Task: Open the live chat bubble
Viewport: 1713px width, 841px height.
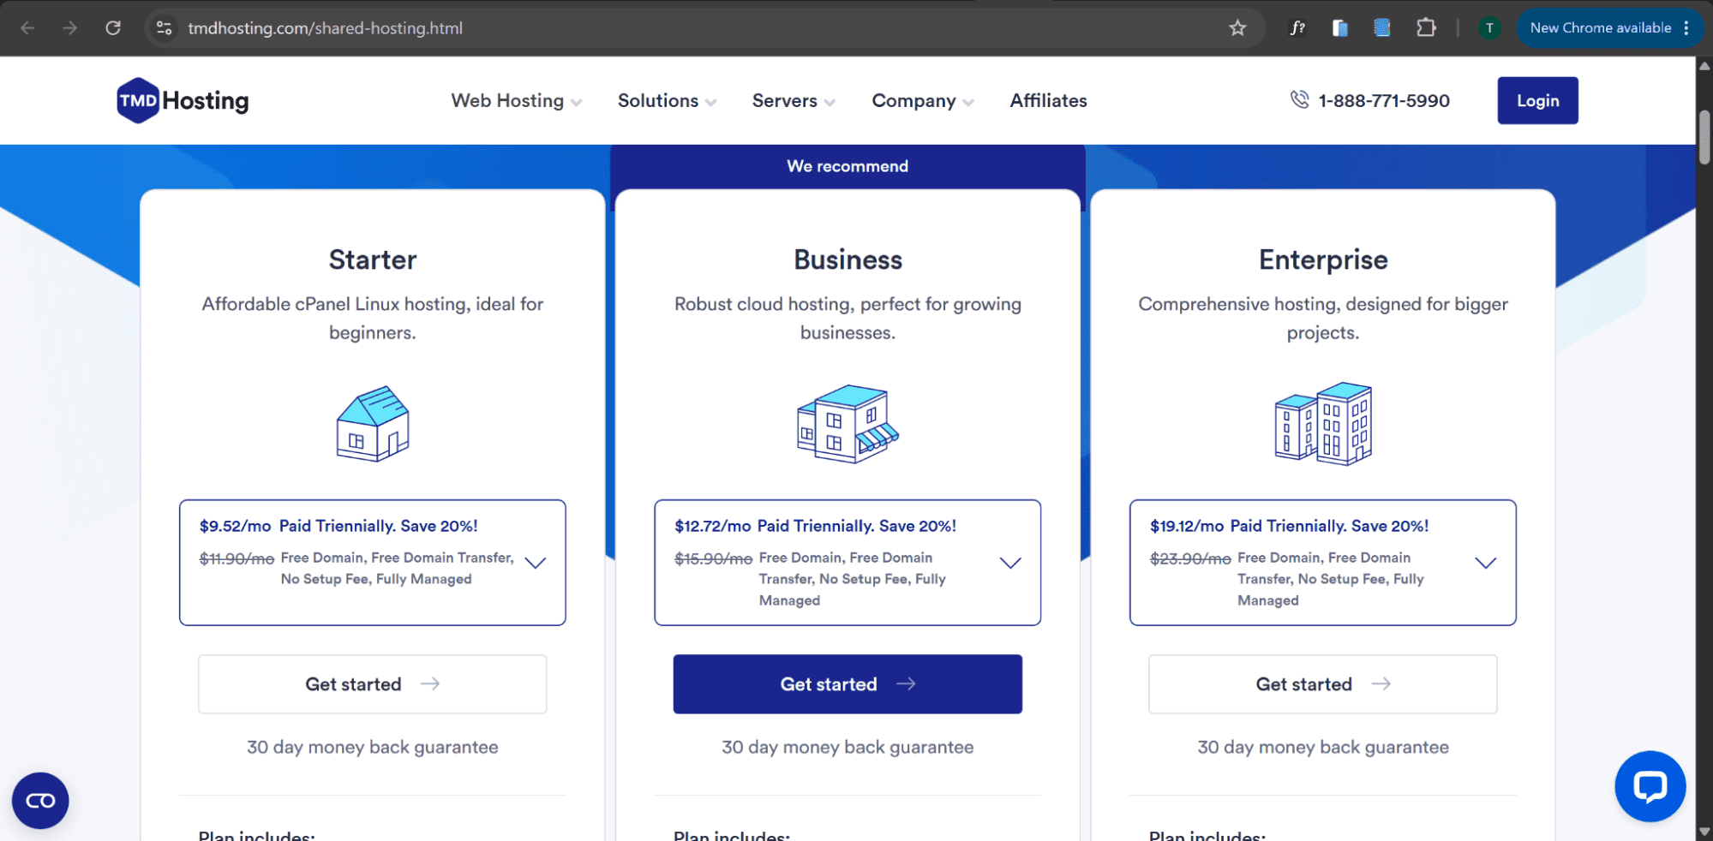Action: (1650, 785)
